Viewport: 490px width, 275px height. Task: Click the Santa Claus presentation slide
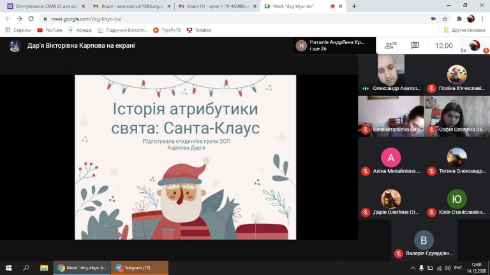(185, 157)
